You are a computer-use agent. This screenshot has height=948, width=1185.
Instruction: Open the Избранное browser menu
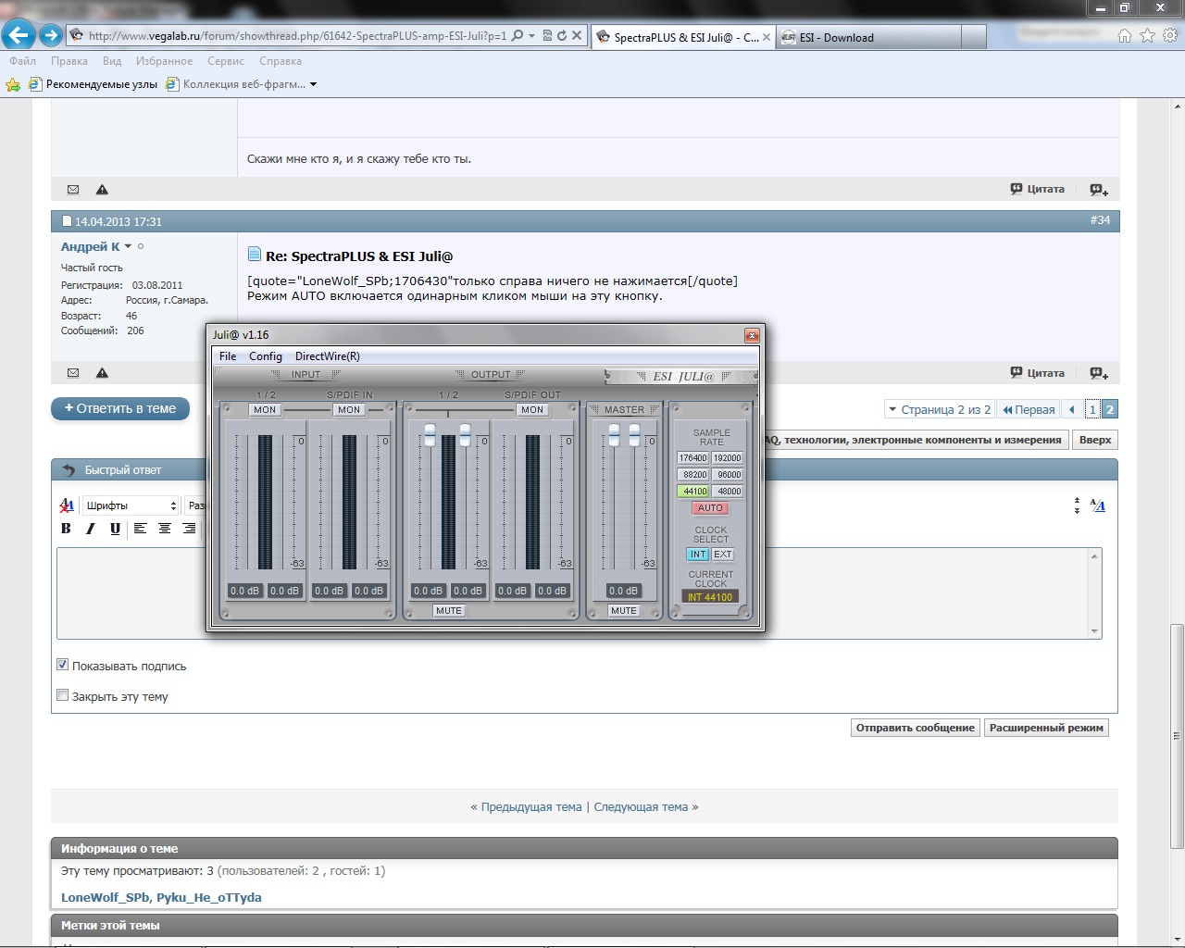[165, 61]
